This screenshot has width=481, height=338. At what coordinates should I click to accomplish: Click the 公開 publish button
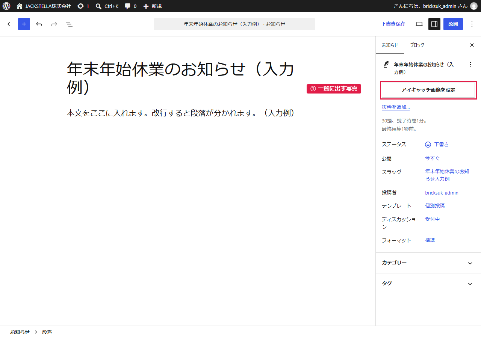coord(453,24)
